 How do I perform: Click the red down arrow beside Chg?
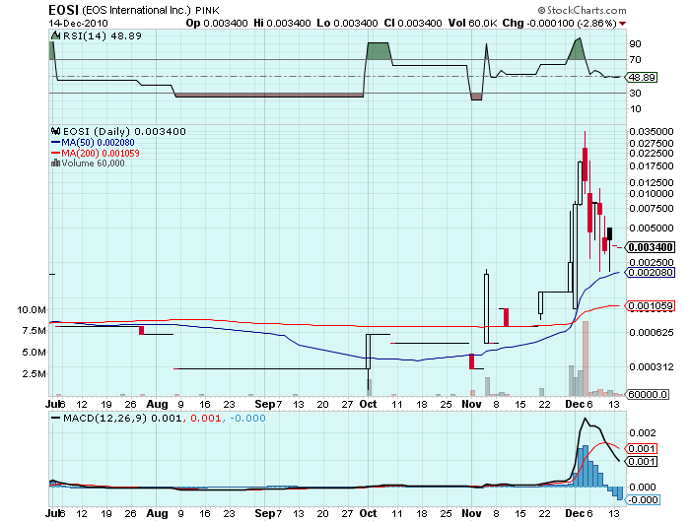663,21
